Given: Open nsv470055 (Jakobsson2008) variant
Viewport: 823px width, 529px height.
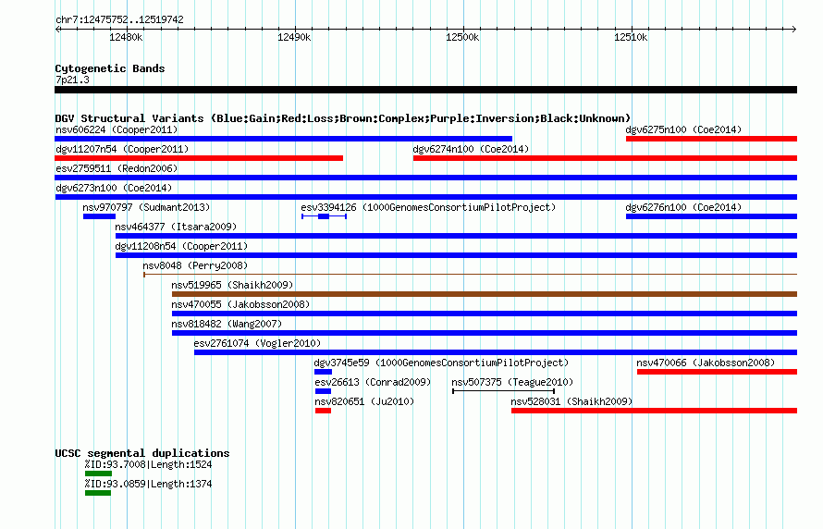Looking at the screenshot, I should [x=240, y=304].
